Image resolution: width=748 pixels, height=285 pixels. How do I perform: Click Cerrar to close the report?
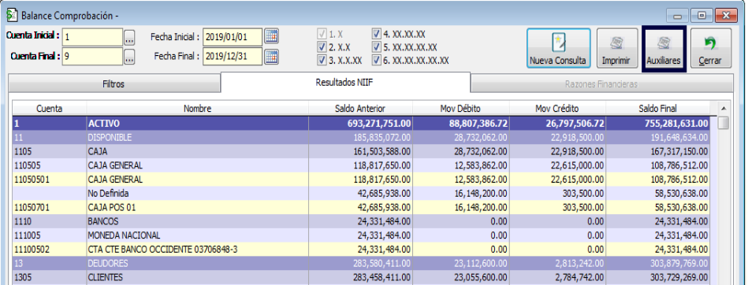tap(710, 48)
